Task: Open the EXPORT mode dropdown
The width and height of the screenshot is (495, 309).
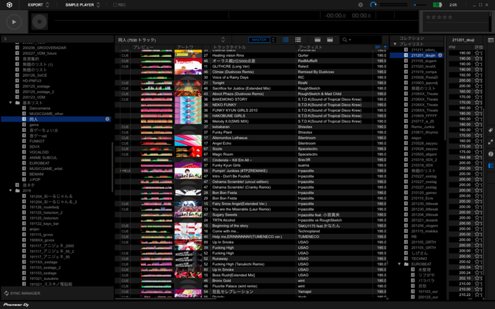Action: pos(38,5)
